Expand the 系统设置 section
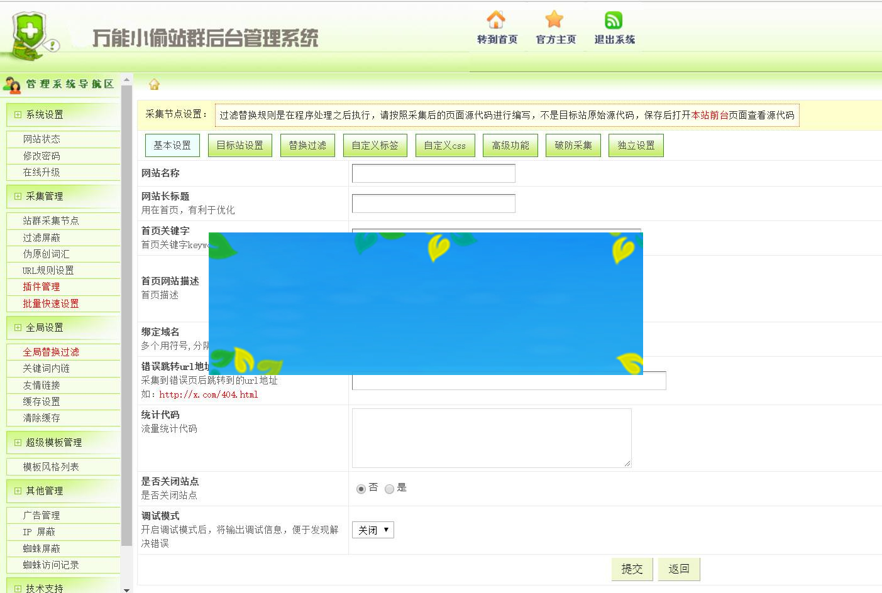The height and width of the screenshot is (593, 882). coord(17,115)
